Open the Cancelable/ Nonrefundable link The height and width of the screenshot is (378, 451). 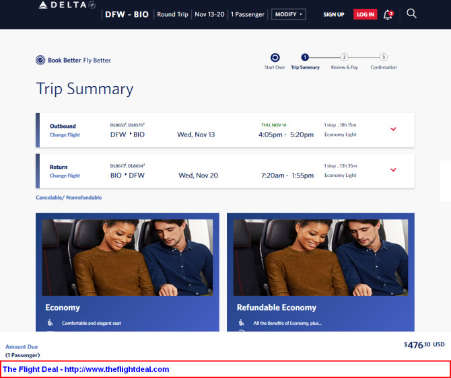point(69,198)
